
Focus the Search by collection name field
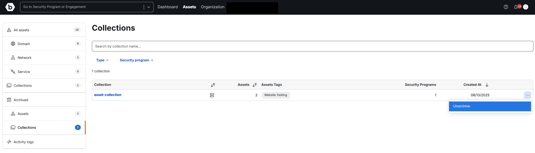(x=312, y=46)
